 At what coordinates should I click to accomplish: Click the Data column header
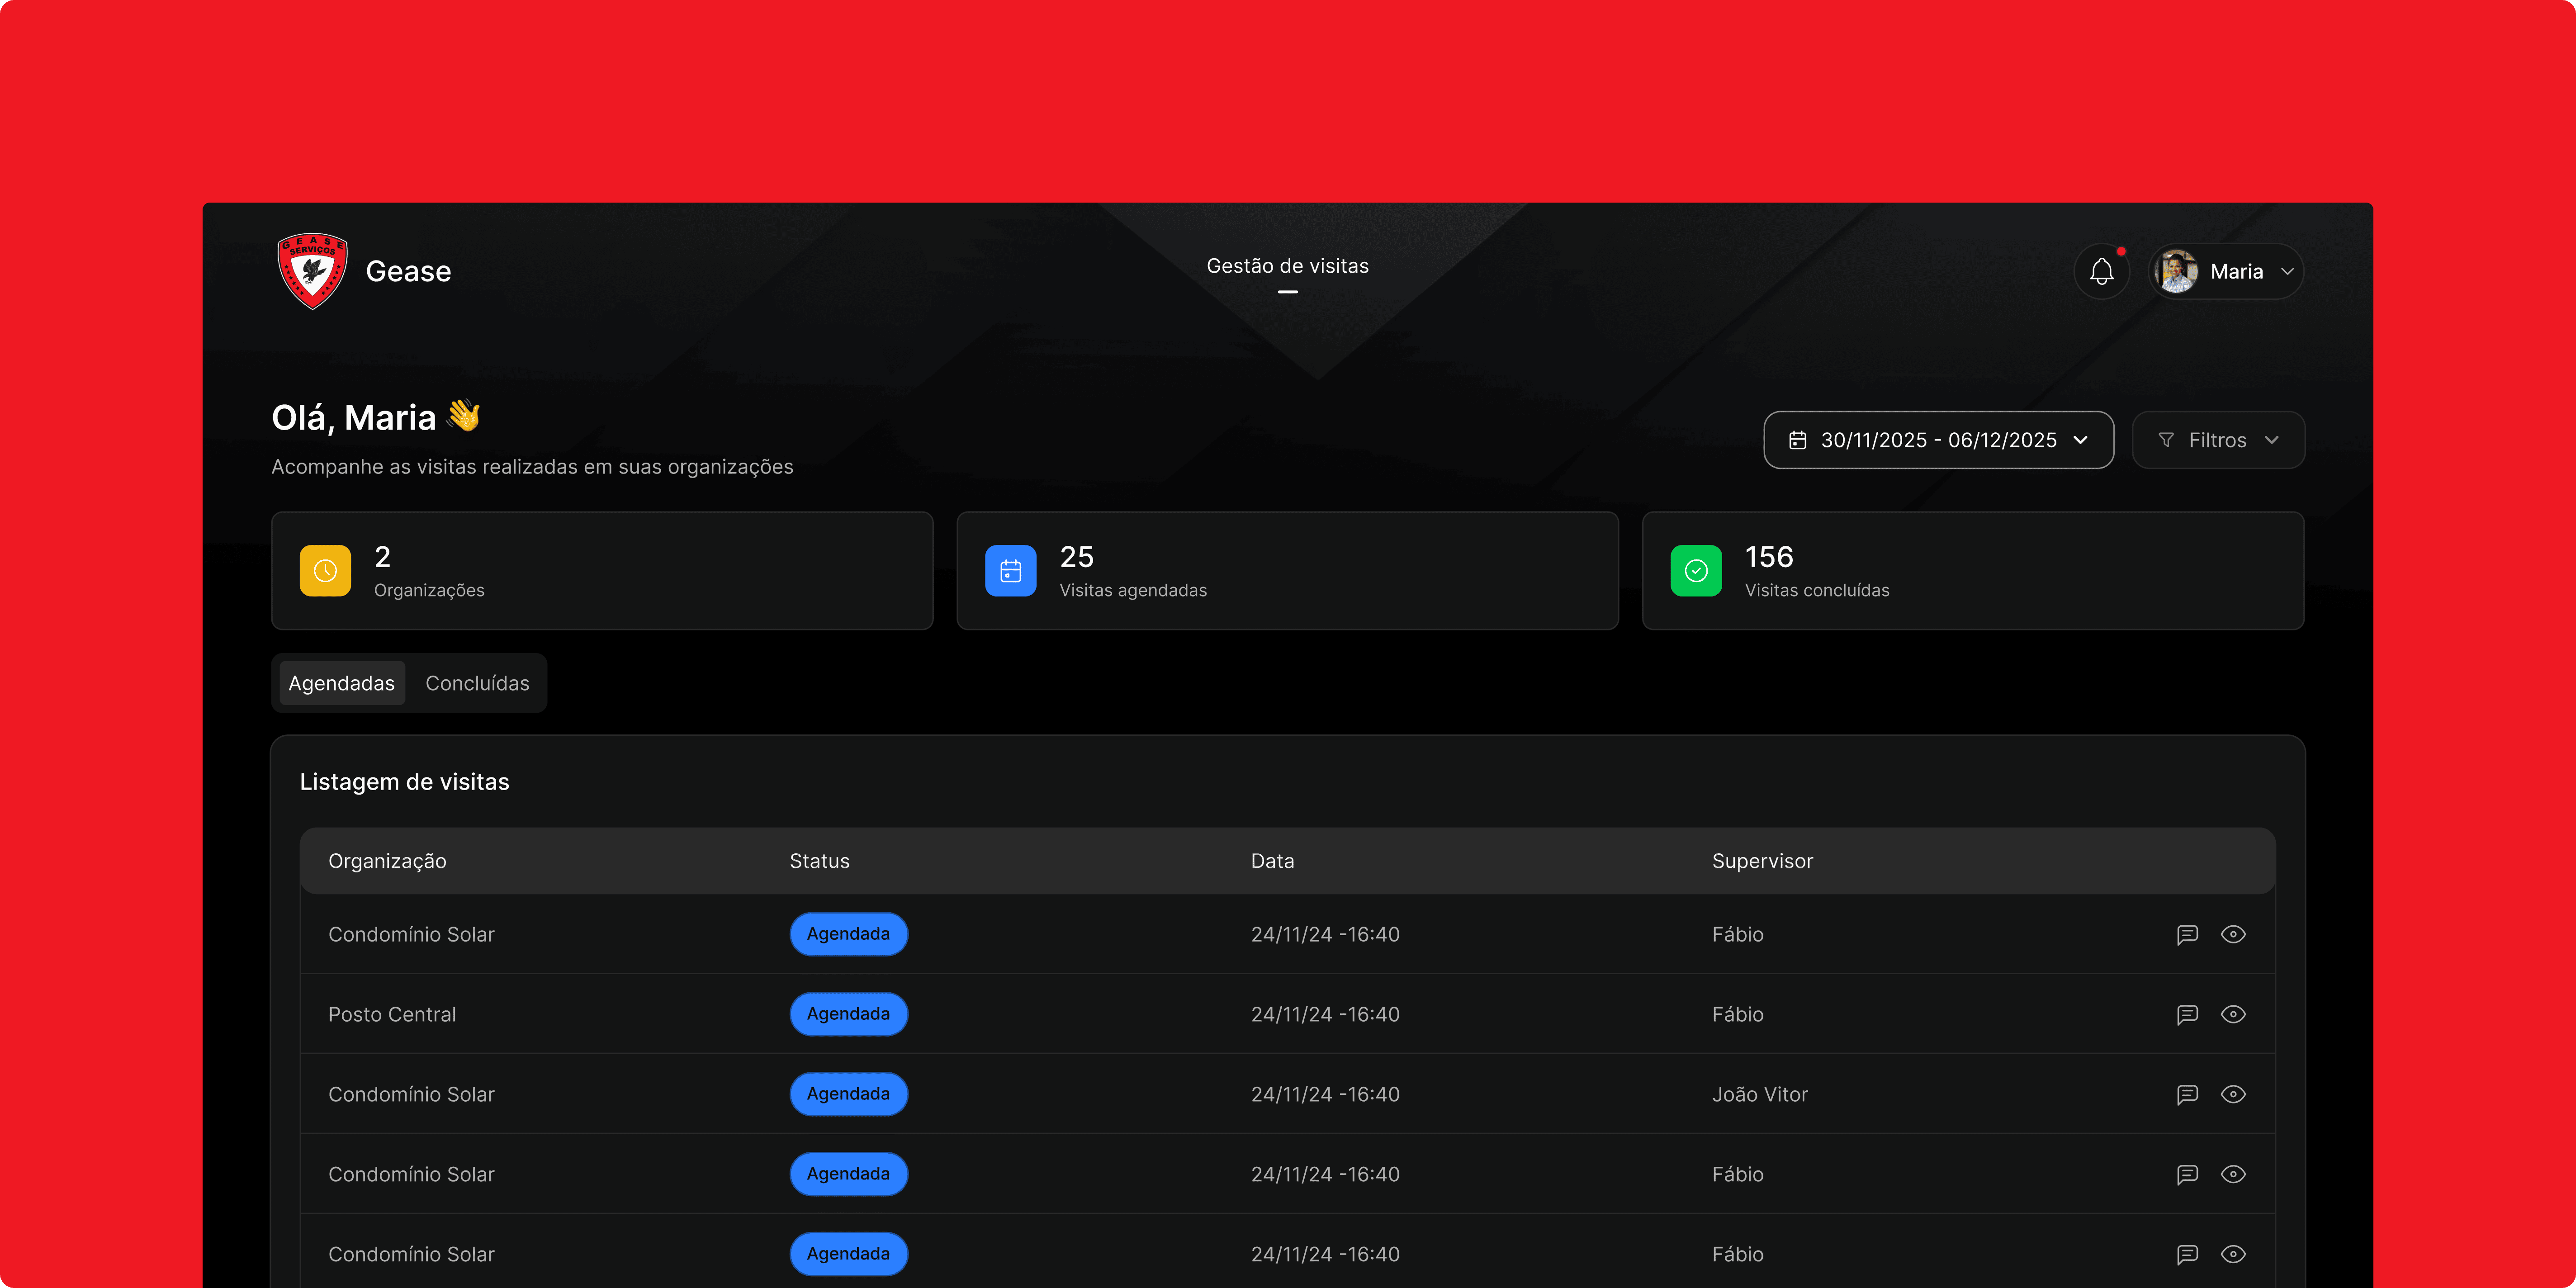tap(1272, 861)
